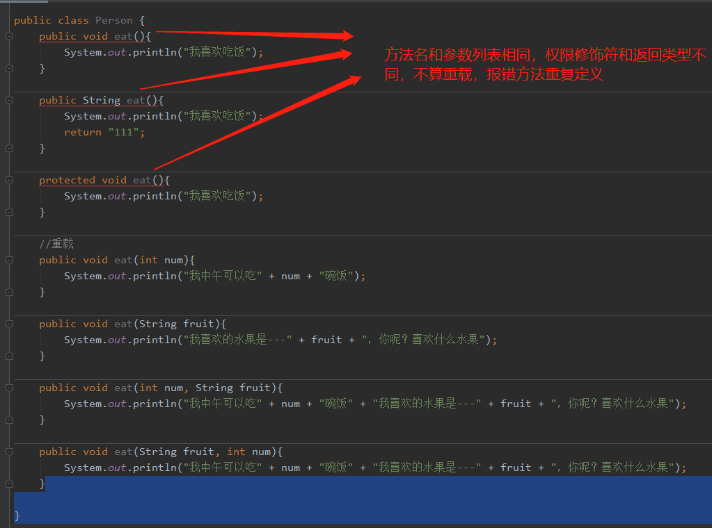Click end fold marker of eat(int num) method
The image size is (712, 528).
pyautogui.click(x=9, y=292)
